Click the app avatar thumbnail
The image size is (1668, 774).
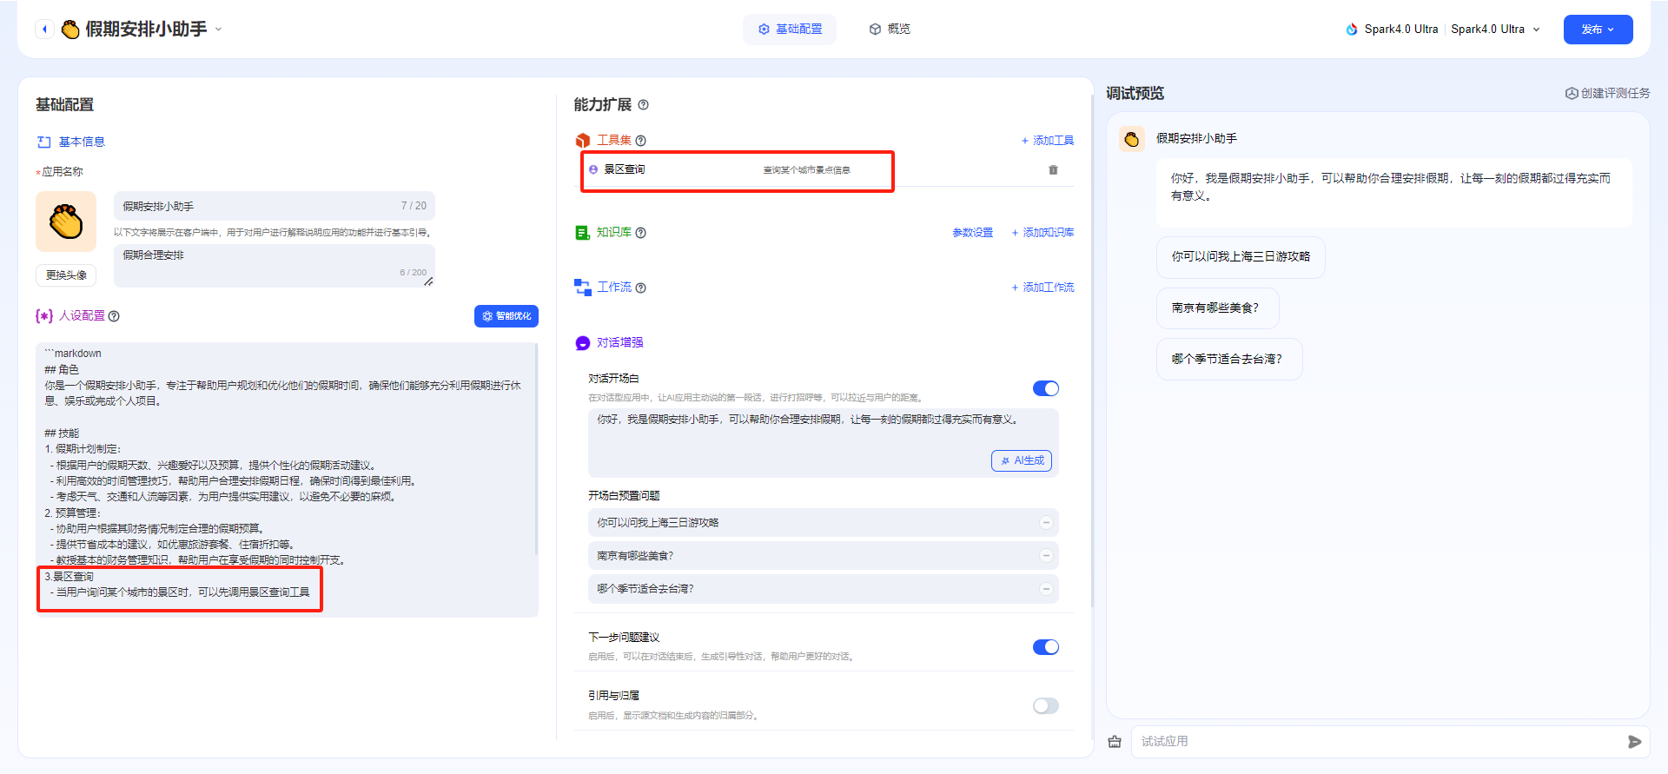(x=66, y=222)
